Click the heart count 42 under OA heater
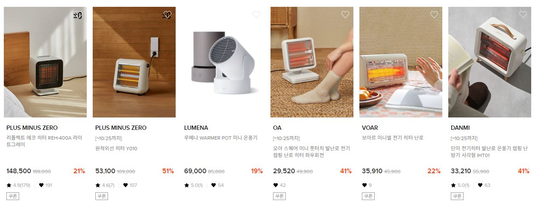This screenshot has width=538, height=206. coord(279,185)
